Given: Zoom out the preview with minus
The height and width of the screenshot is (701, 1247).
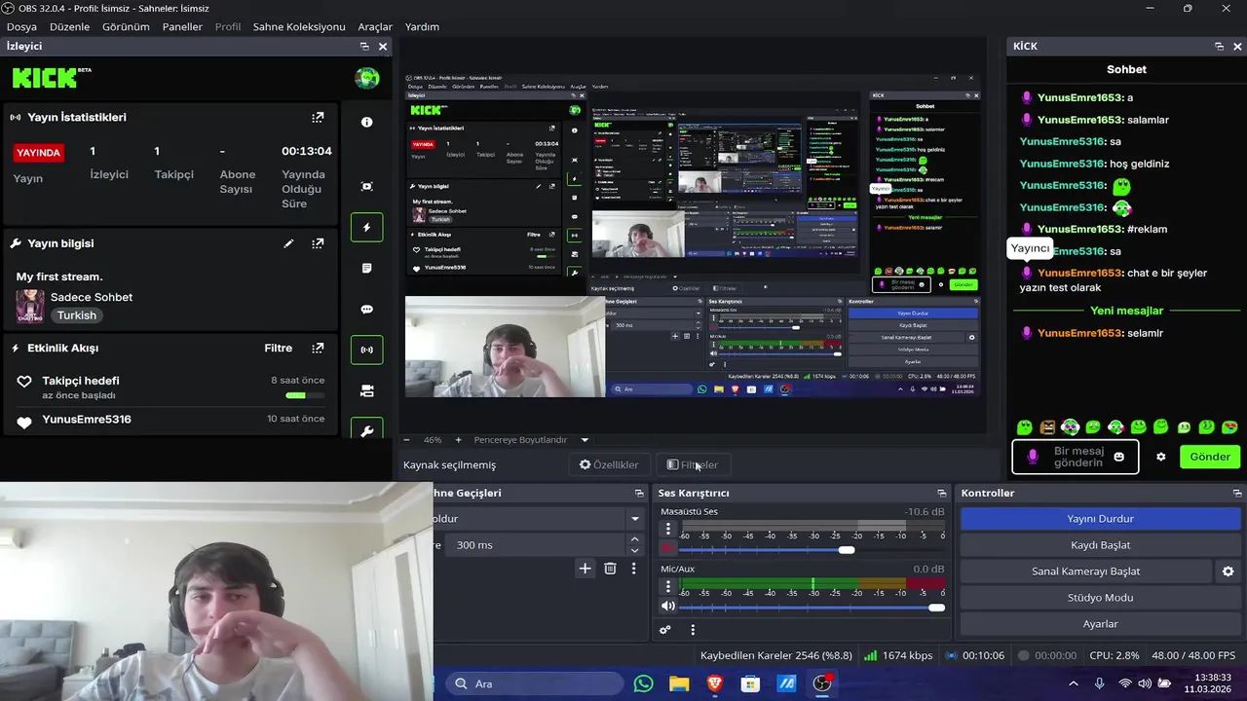Looking at the screenshot, I should (x=407, y=440).
